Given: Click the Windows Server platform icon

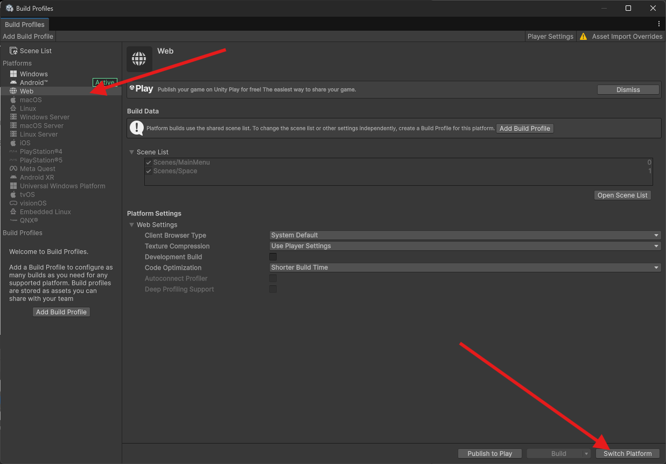Looking at the screenshot, I should tap(13, 117).
